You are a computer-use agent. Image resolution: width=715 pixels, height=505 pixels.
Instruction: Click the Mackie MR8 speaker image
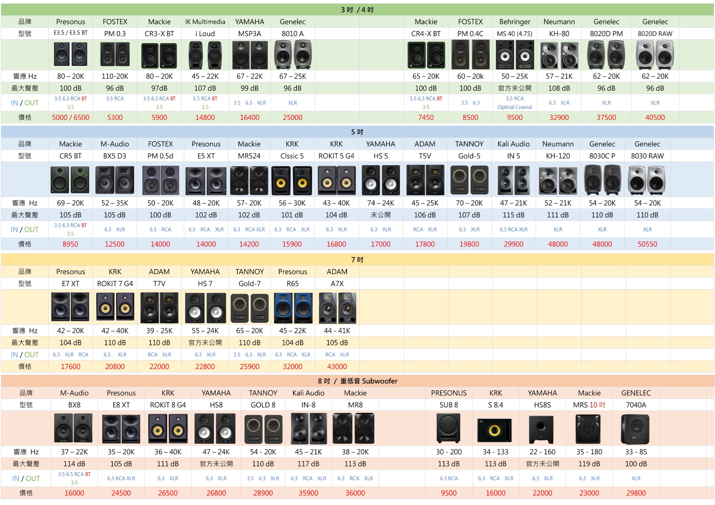pos(353,428)
